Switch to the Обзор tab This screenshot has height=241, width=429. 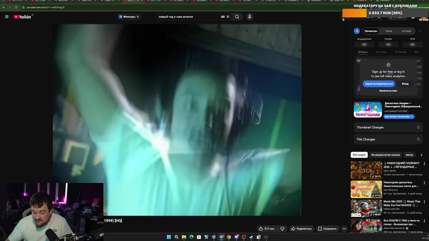[388, 31]
